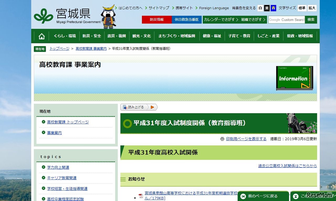Click the 前のページに戻る button
The width and height of the screenshot is (336, 201).
tap(262, 196)
